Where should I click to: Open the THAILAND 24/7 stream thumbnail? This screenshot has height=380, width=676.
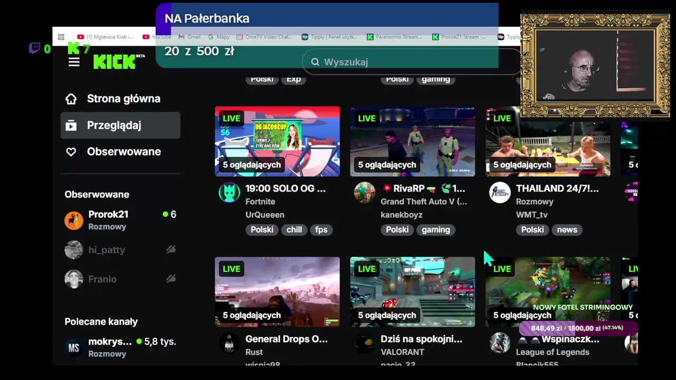(548, 141)
